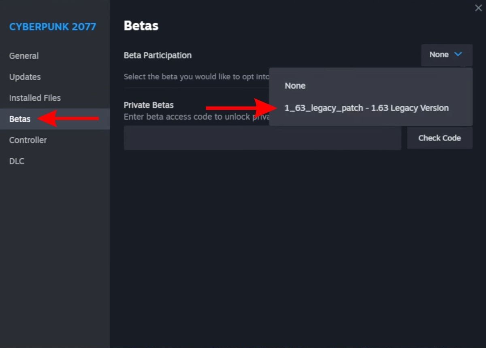The image size is (486, 348).
Task: Click the 'Enter beta access code' hint text
Action: (194, 117)
